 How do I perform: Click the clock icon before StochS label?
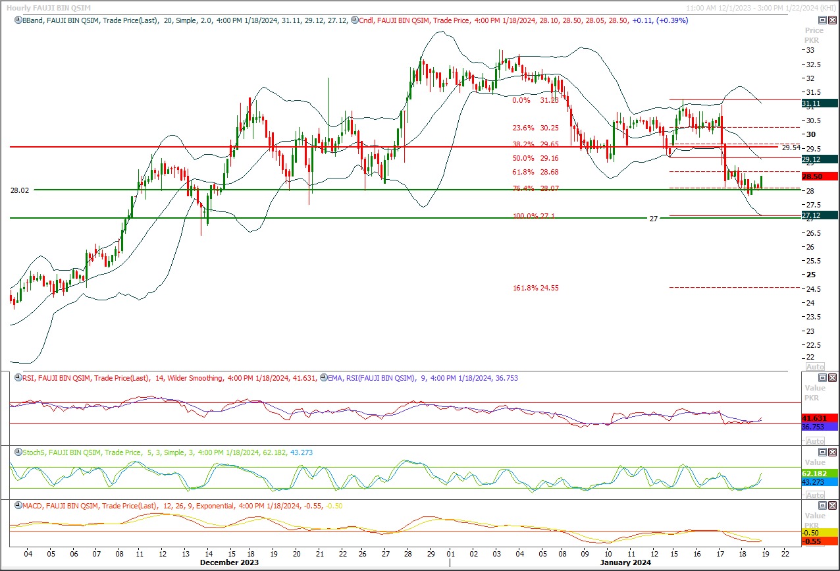17,452
